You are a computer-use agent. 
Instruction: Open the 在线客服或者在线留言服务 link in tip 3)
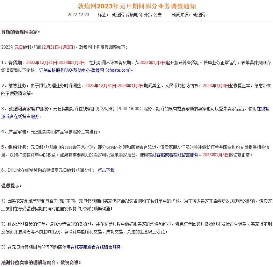coord(95,247)
